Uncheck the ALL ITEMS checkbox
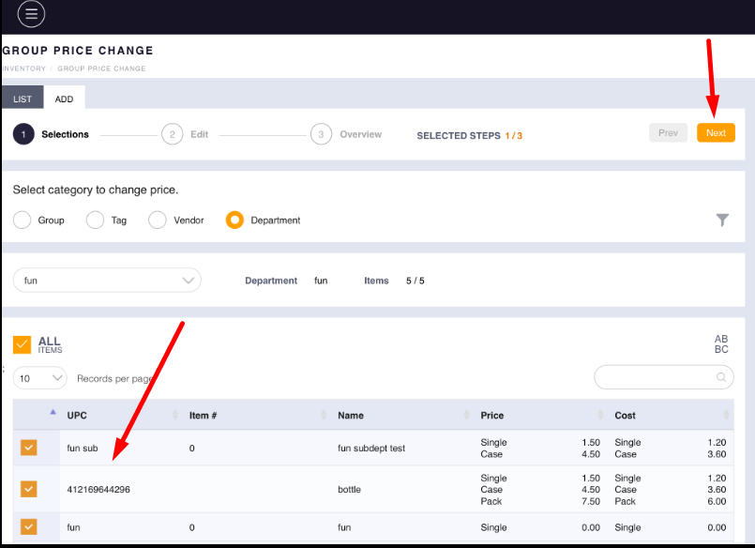Image resolution: width=755 pixels, height=548 pixels. (x=22, y=344)
